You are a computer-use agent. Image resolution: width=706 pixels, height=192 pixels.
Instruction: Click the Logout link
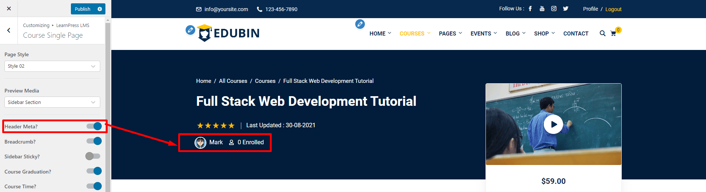613,9
